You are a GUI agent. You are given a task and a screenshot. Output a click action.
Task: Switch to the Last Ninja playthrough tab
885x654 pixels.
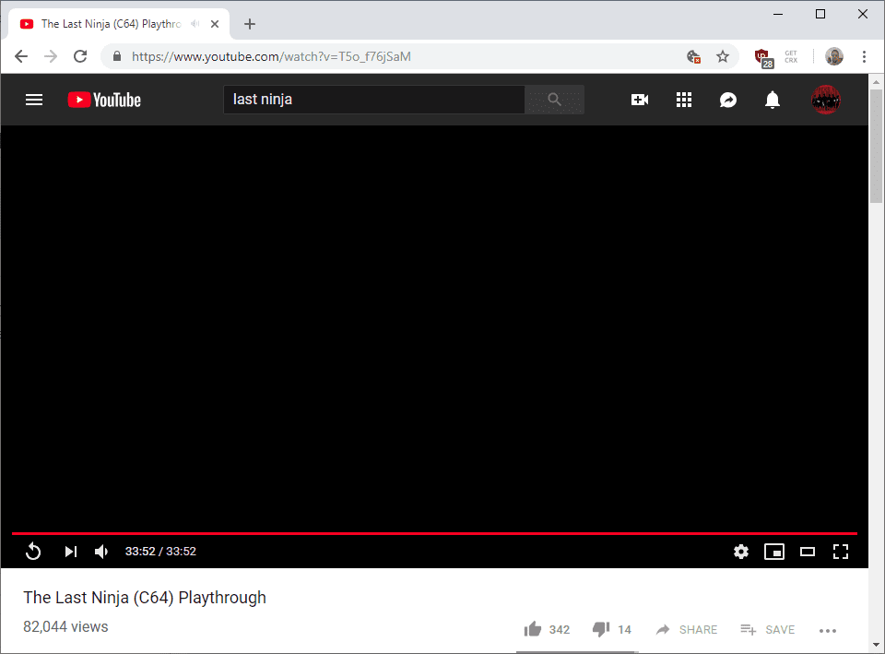coord(111,23)
